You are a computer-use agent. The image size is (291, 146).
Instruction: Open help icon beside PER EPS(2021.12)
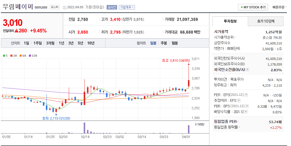pyautogui.click(x=246, y=95)
